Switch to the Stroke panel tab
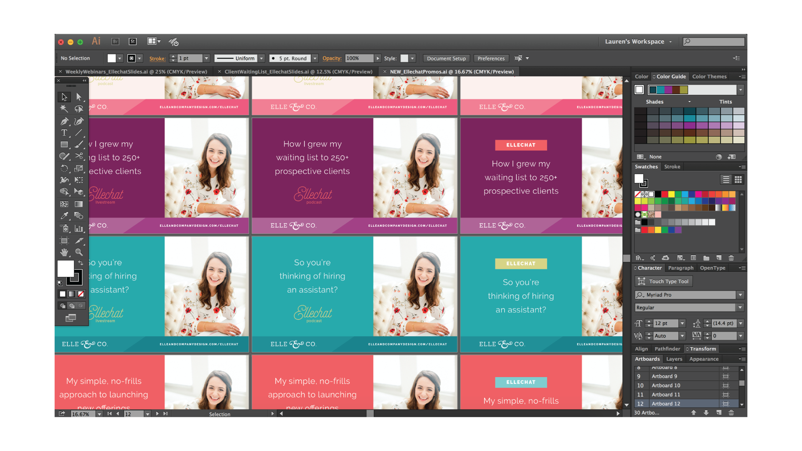 click(672, 167)
